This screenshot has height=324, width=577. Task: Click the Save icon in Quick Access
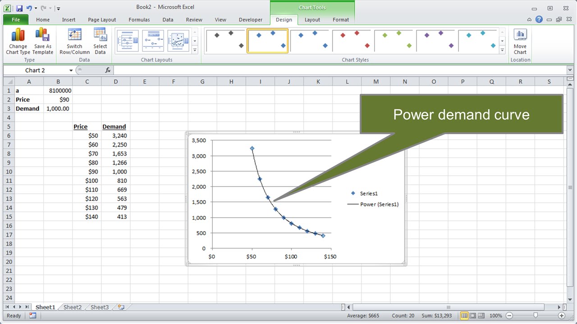click(x=19, y=8)
